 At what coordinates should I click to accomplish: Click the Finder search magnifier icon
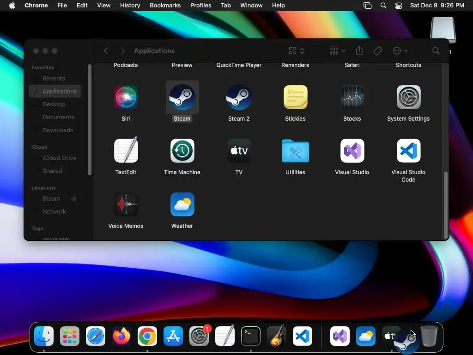436,51
